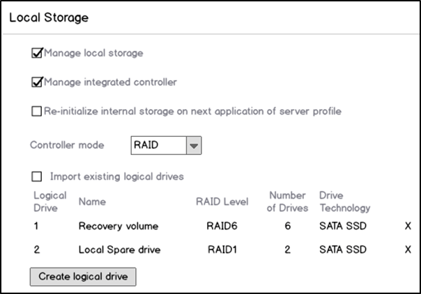Image resolution: width=421 pixels, height=294 pixels.
Task: Click SATA SSD in the Recovery volume row
Action: point(343,226)
